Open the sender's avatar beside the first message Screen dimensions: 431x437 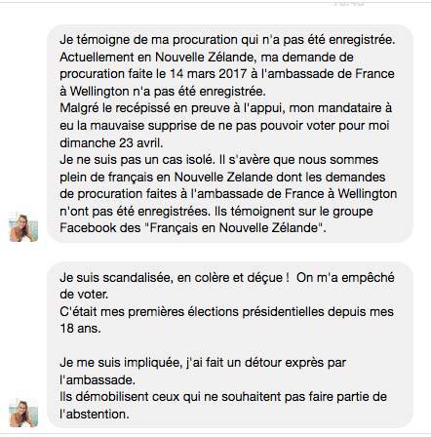pyautogui.click(x=23, y=228)
